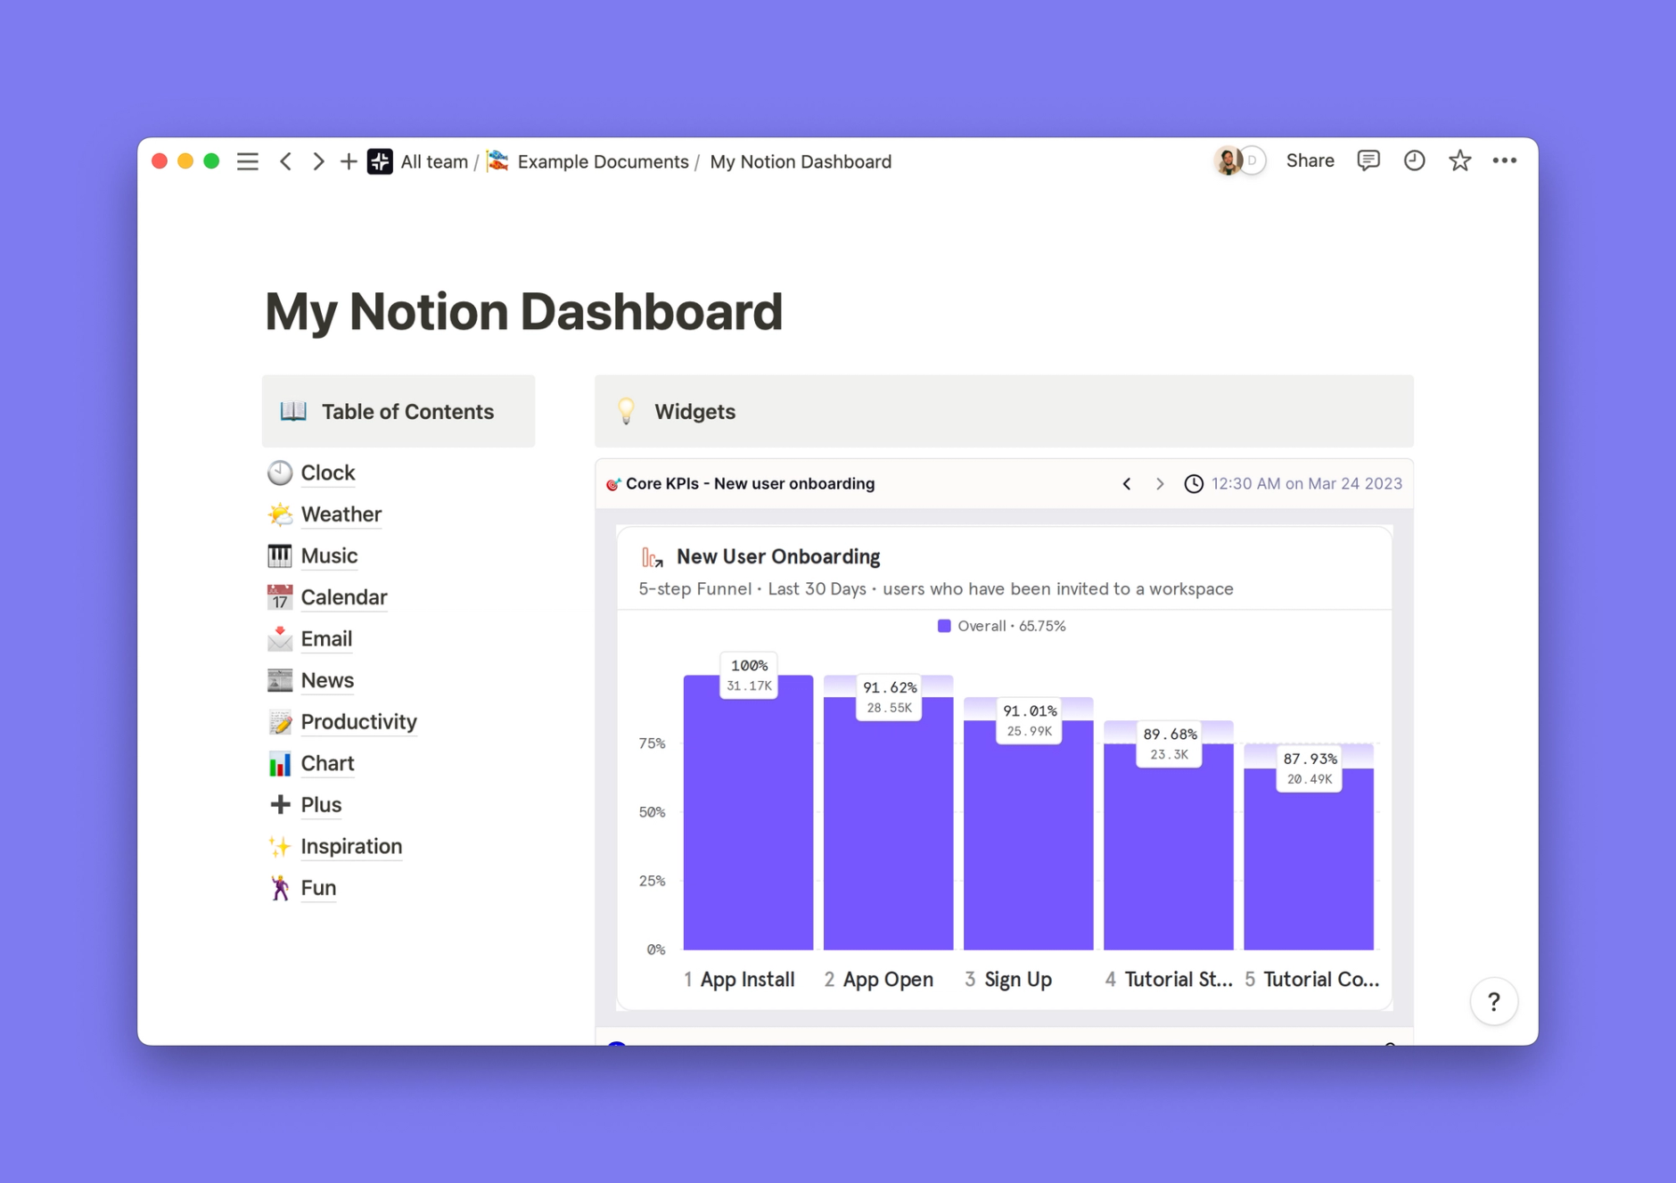Viewport: 1676px width, 1183px height.
Task: Click the Share button
Action: 1310,160
